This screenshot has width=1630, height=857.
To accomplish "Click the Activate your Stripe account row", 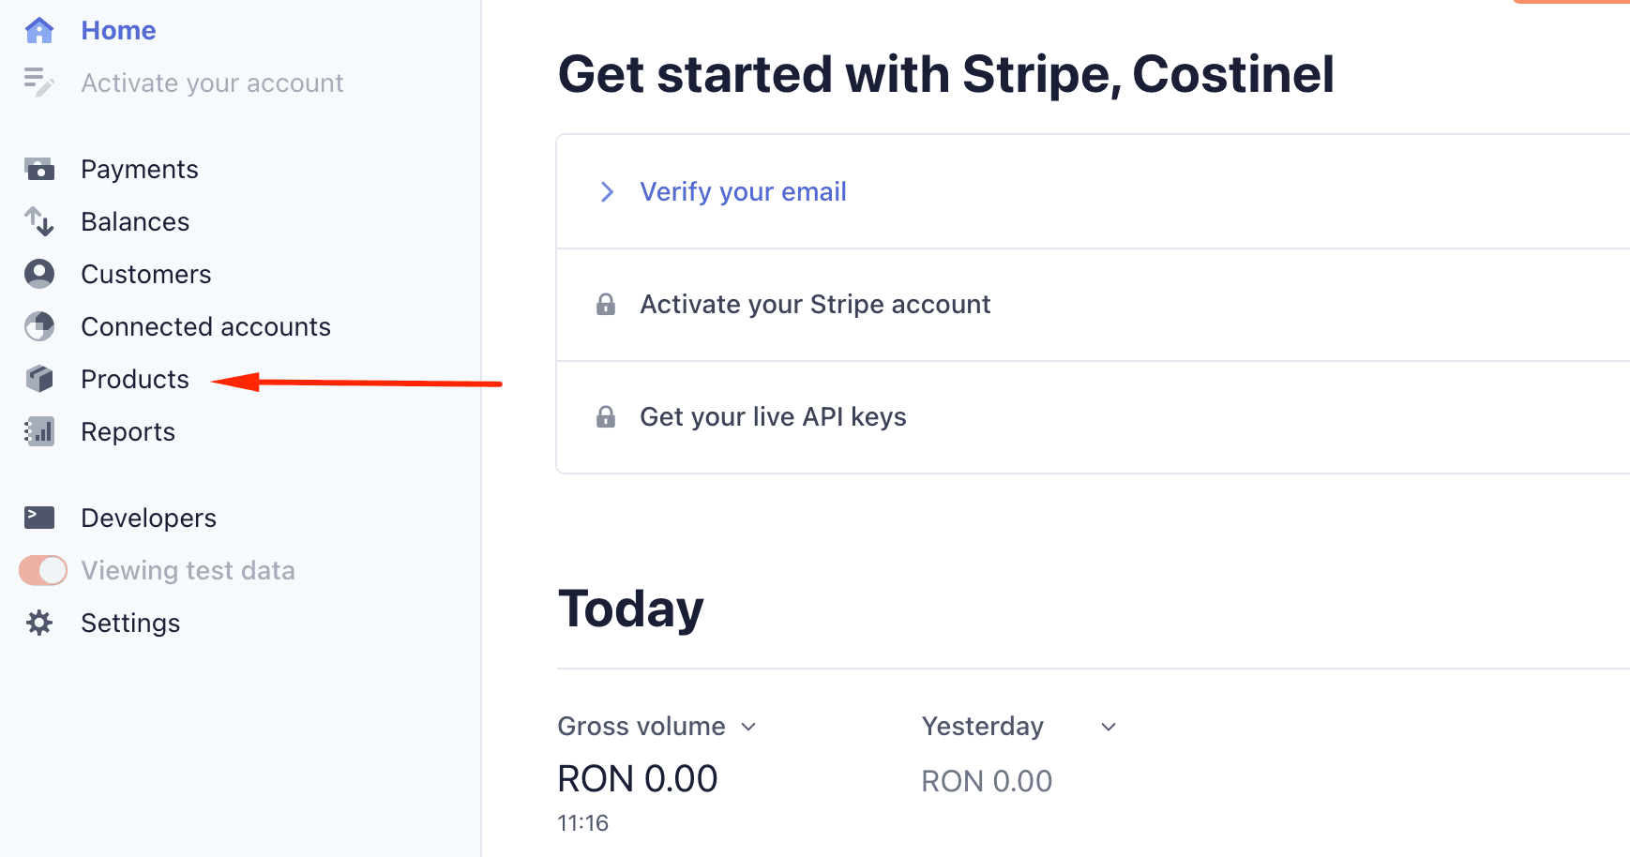I will (1093, 305).
